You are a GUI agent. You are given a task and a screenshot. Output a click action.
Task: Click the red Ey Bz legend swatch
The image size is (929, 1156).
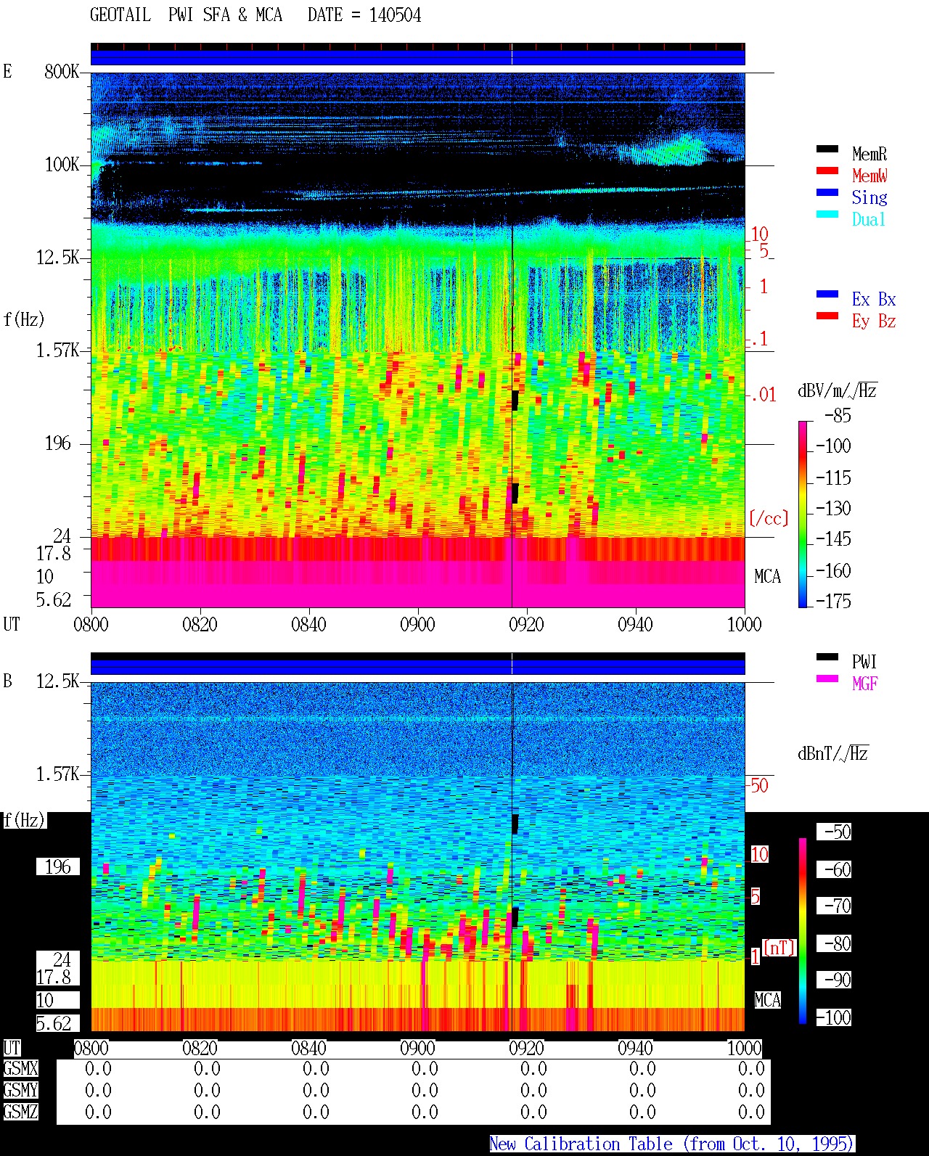[x=827, y=316]
